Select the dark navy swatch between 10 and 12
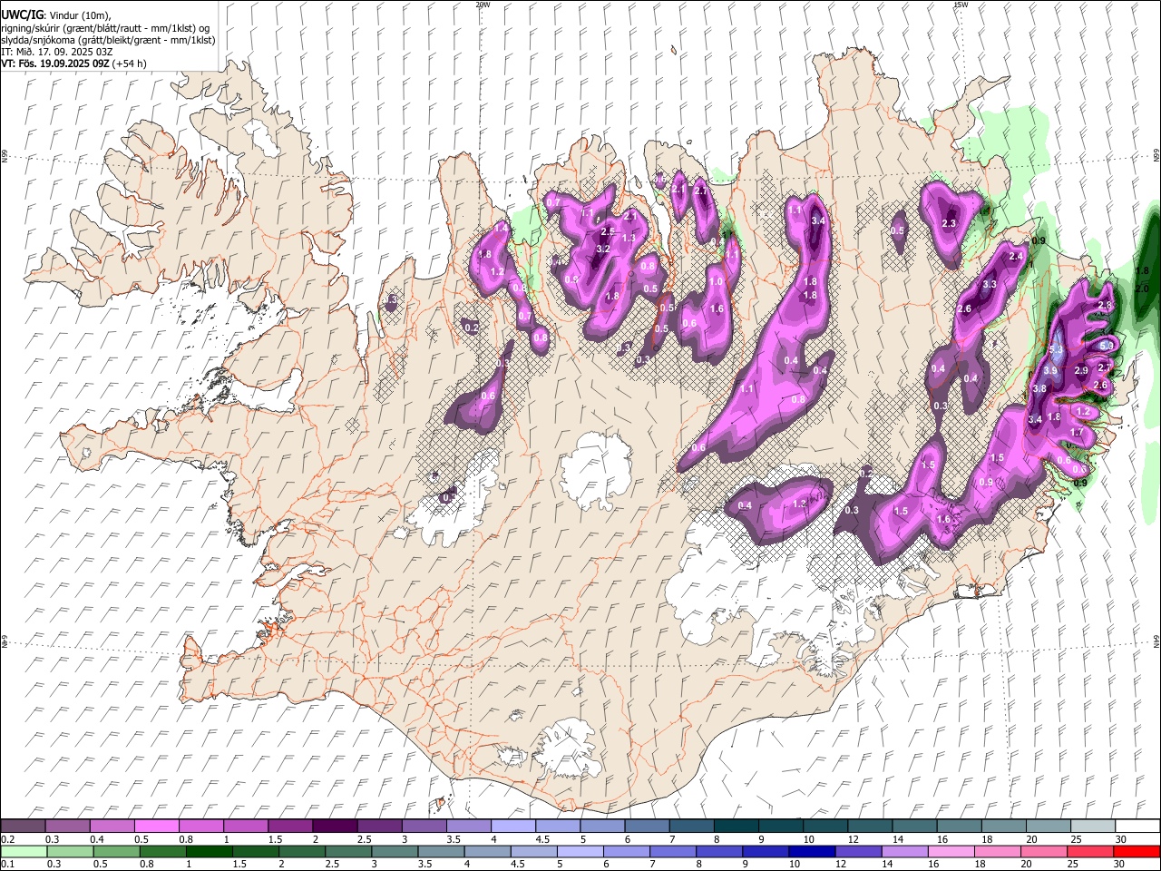This screenshot has width=1161, height=871. click(811, 851)
